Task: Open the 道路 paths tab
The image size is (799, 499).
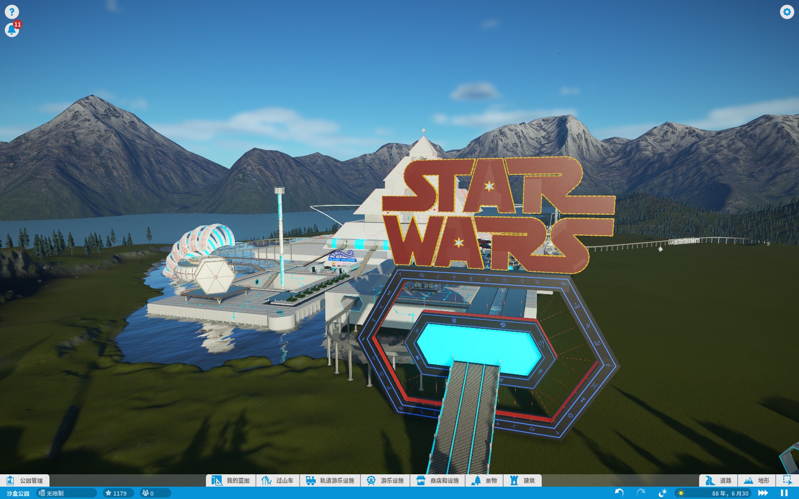Action: [x=719, y=480]
